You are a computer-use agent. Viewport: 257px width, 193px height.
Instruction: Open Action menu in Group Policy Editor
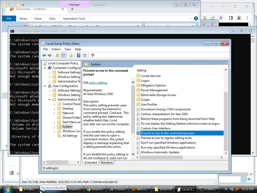coord(56,49)
